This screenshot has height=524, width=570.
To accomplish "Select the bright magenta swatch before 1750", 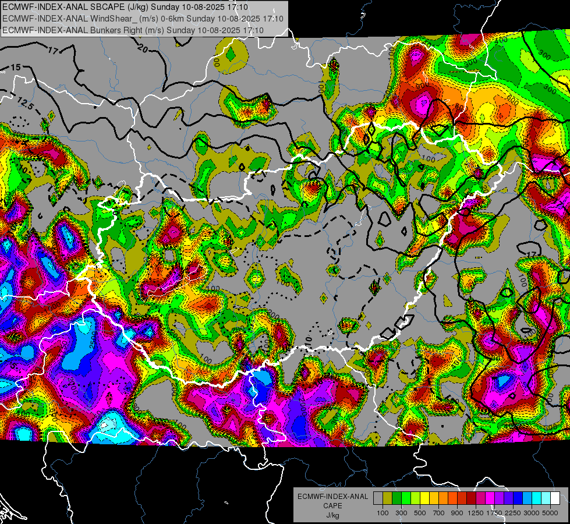I will click(490, 498).
